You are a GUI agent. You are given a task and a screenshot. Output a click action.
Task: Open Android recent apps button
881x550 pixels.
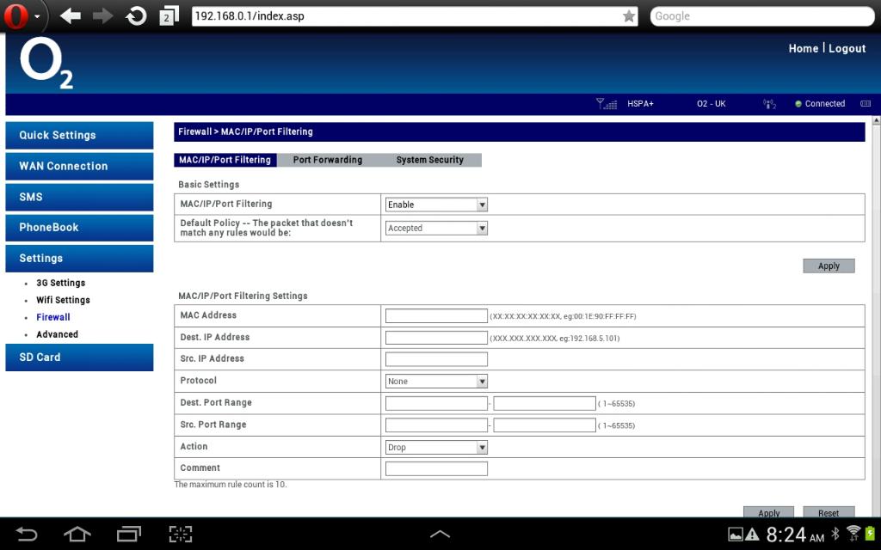[129, 534]
